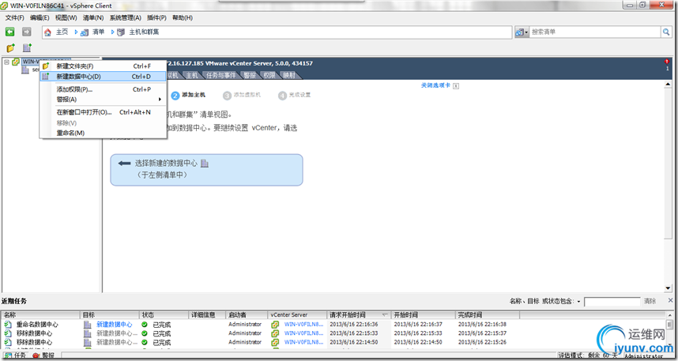This screenshot has width=678, height=361.
Task: Switch to the 任务与事件 tab
Action: 221,75
